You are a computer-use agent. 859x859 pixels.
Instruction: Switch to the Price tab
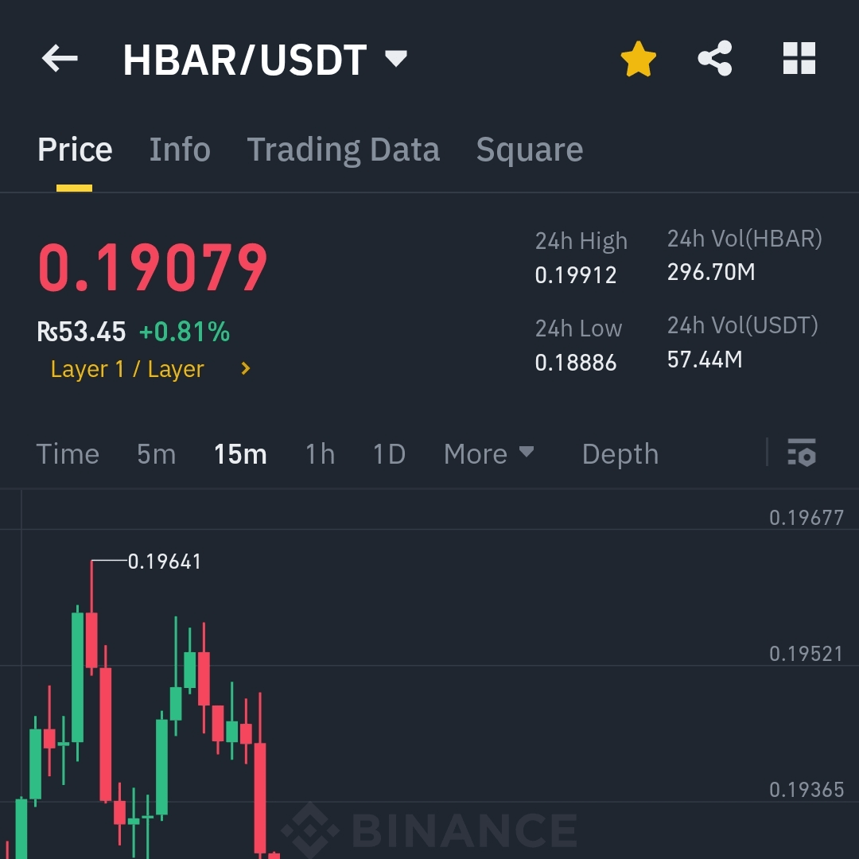[x=75, y=149]
